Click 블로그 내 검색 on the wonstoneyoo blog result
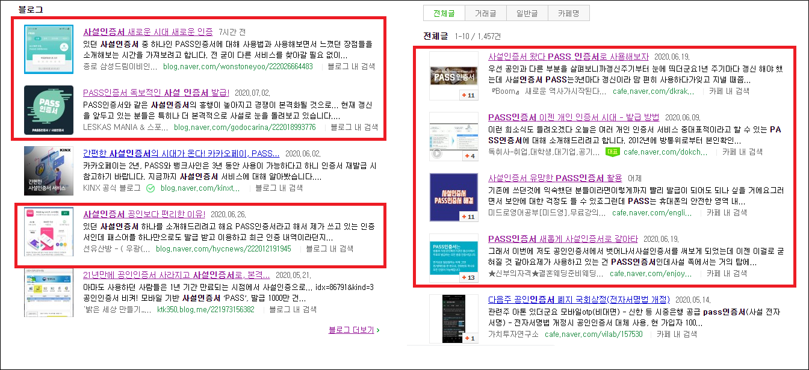Image resolution: width=809 pixels, height=370 pixels. (352, 67)
